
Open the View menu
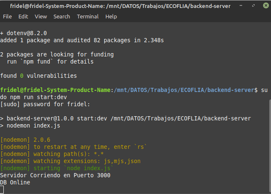[41, 17]
